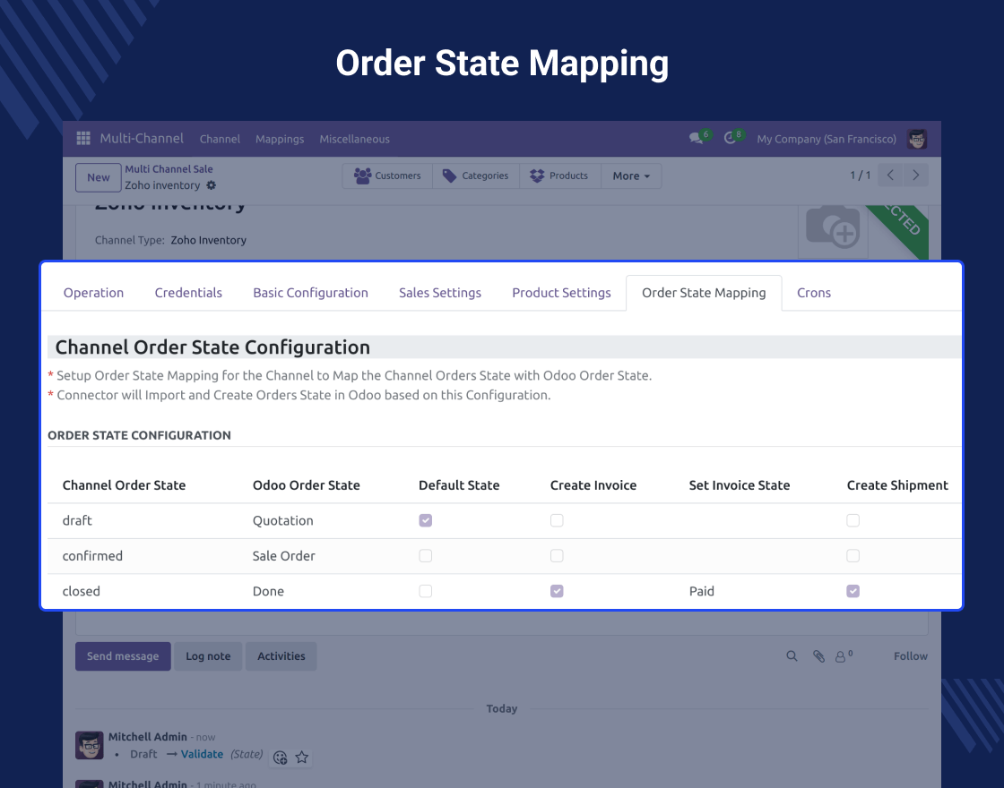
Task: Open the conversations chat icon with badge 6
Action: [697, 138]
